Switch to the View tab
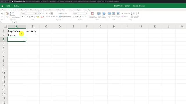Image resolution: width=186 pixels, height=104 pixels. 44,10
